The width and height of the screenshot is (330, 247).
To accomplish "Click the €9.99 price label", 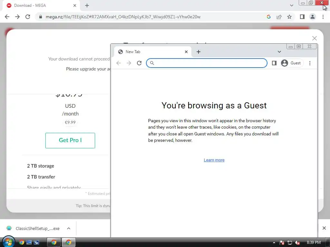I will (70, 122).
